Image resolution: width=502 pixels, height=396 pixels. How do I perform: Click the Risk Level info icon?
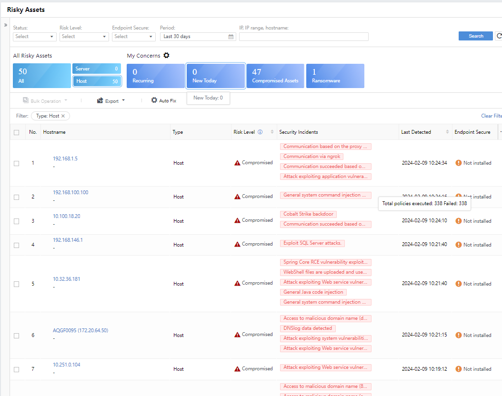(260, 132)
